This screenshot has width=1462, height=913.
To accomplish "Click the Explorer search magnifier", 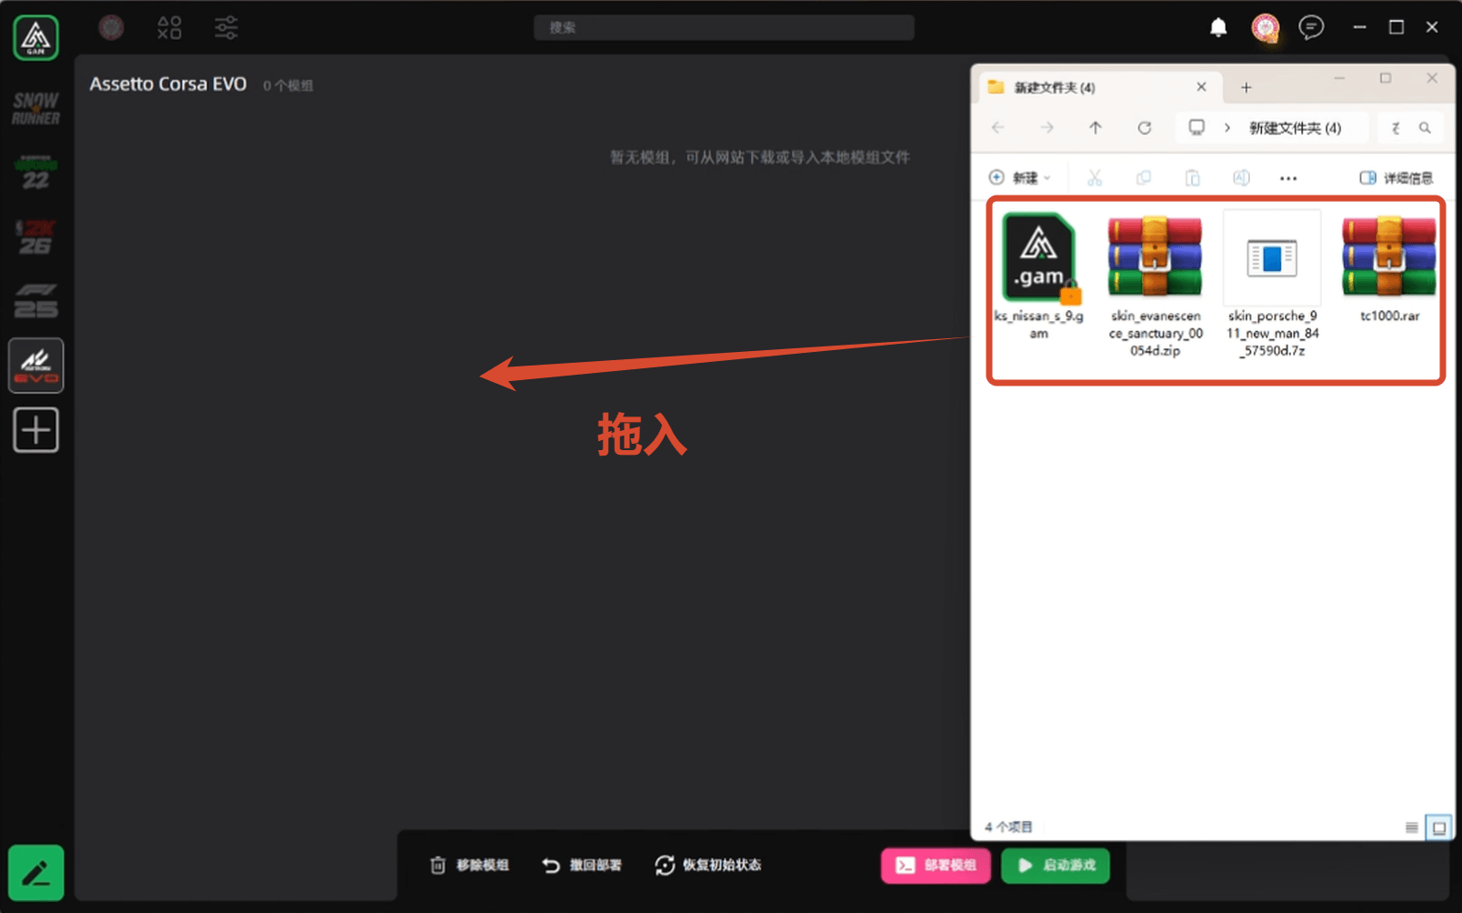I will click(x=1425, y=128).
